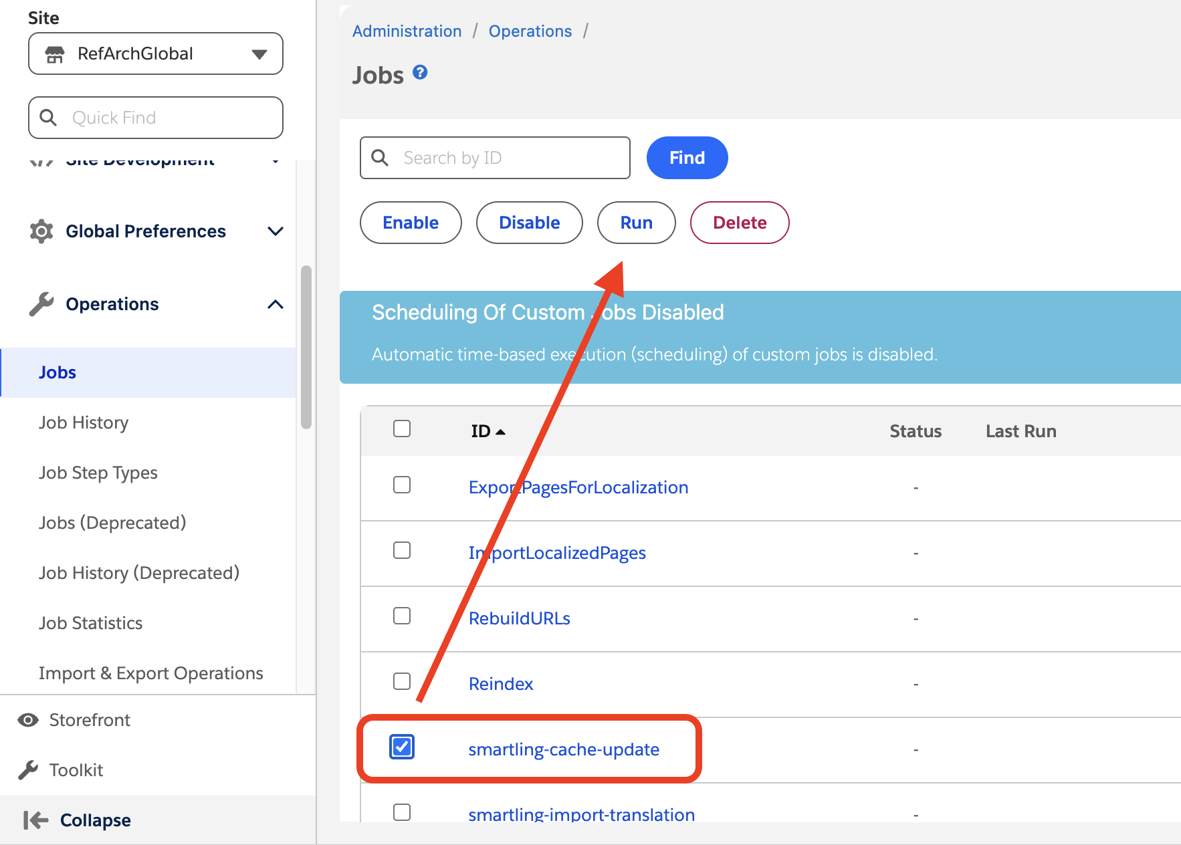The height and width of the screenshot is (845, 1181).
Task: Open Import & Export Operations
Action: click(151, 673)
